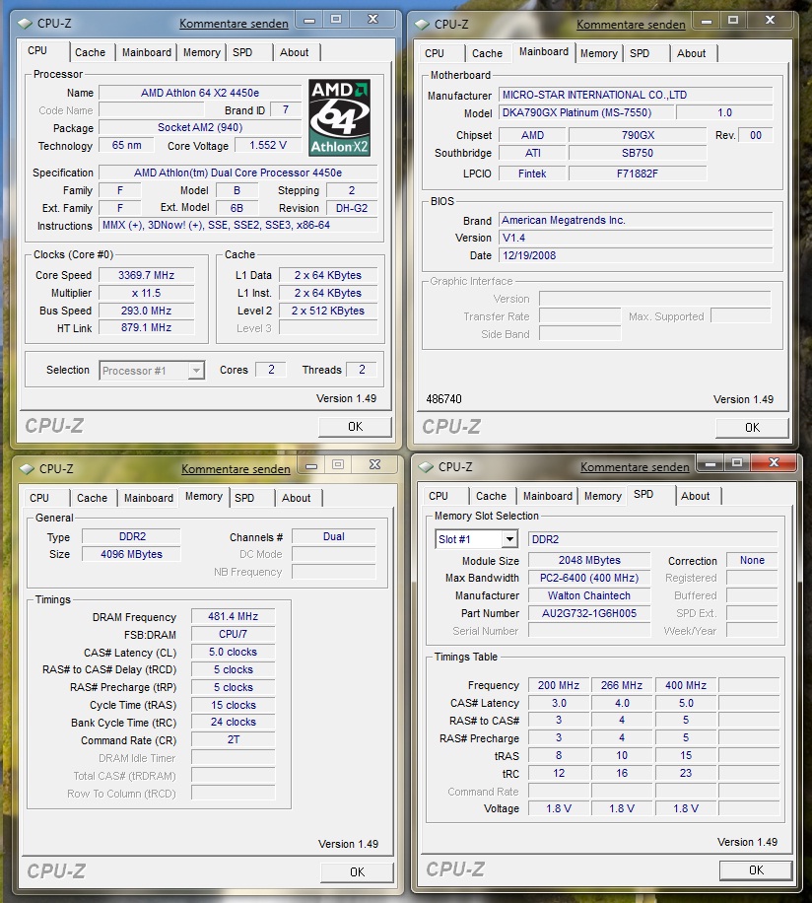Click the AMD Athlon X2 logo image

click(x=340, y=117)
